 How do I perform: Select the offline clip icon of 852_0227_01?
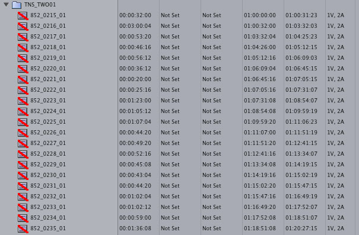[x=23, y=143]
